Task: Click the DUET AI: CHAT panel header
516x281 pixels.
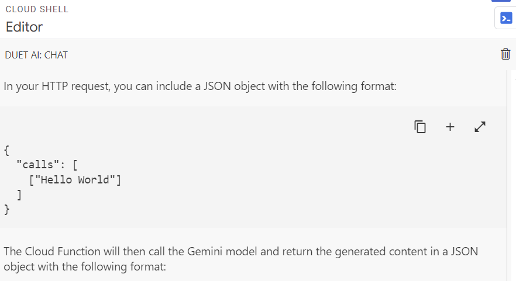Action: (36, 55)
